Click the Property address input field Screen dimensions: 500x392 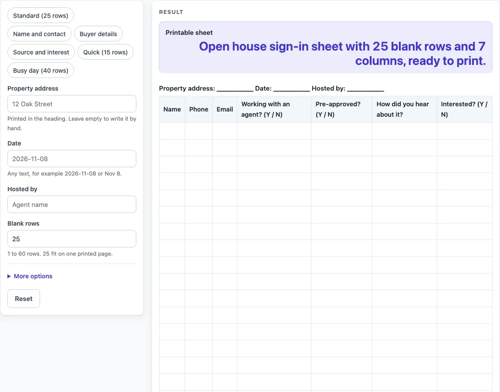point(72,104)
